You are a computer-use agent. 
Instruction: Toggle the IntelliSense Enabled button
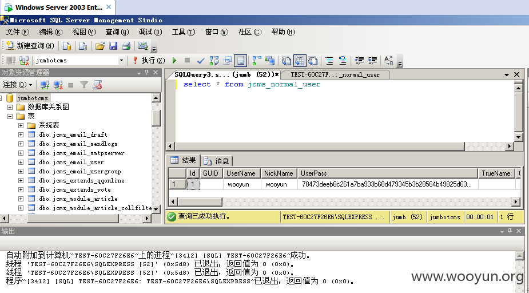240,61
